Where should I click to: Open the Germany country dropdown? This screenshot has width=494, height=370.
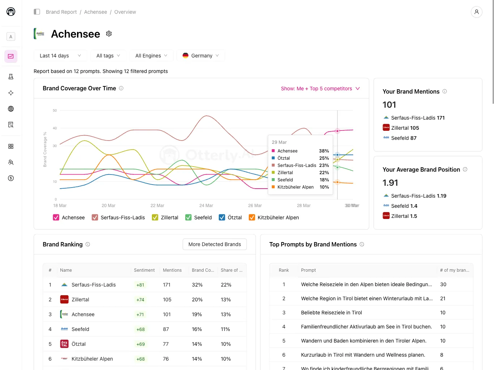(201, 56)
